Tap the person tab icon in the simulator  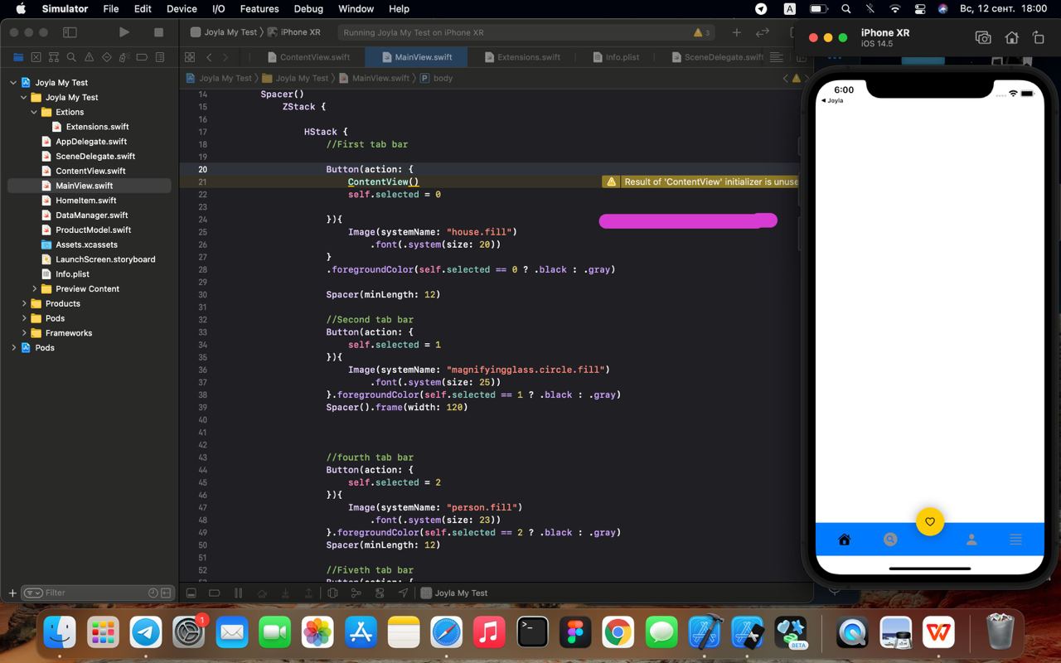pos(971,540)
